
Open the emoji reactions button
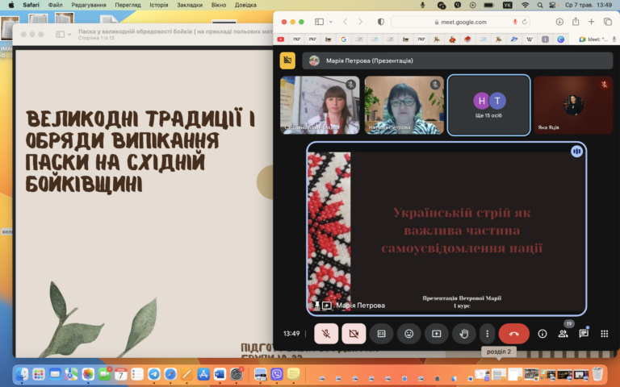point(408,334)
